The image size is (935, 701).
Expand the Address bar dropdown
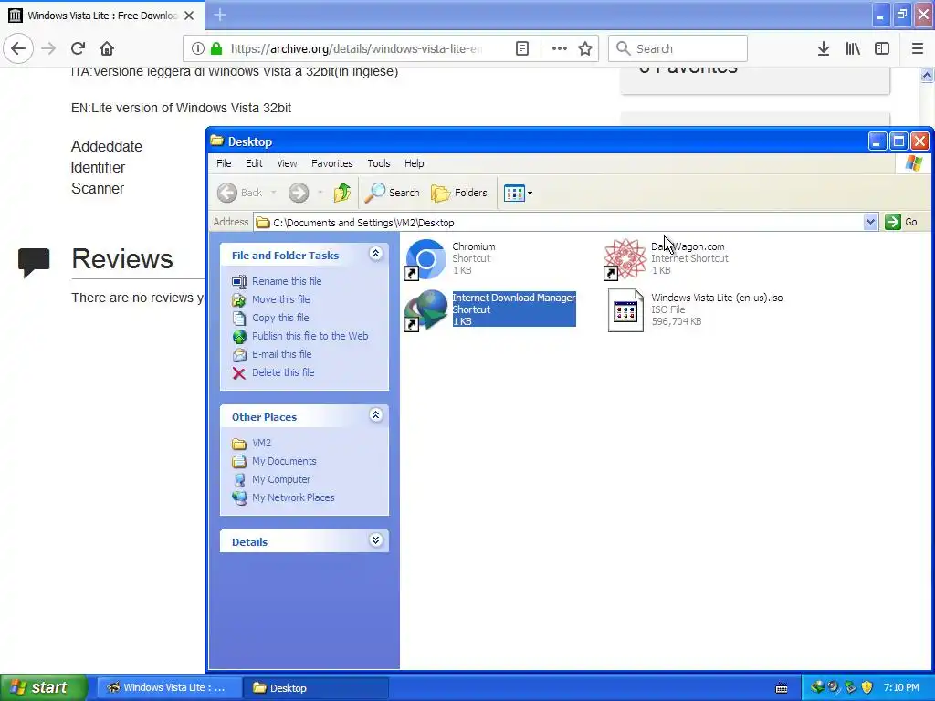[x=870, y=223]
